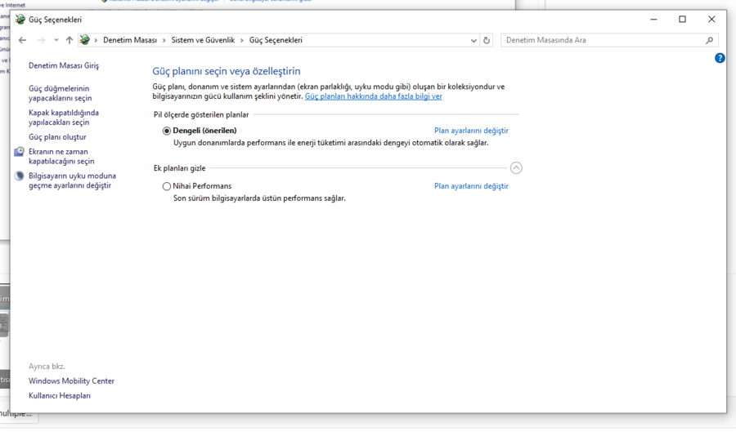
Task: Minimize the Güç Seçenekleri window
Action: tap(653, 20)
